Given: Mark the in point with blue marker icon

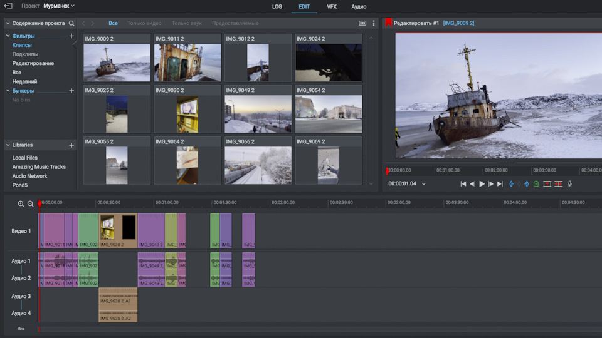Looking at the screenshot, I should 511,184.
